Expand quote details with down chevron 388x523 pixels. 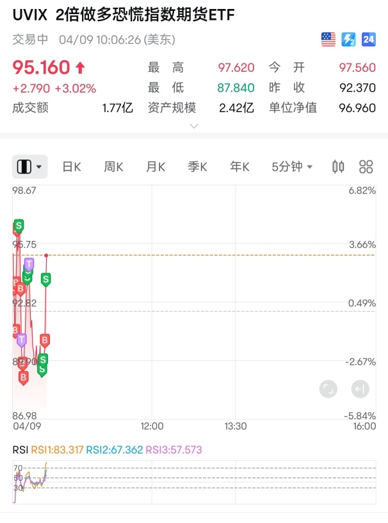point(194,126)
